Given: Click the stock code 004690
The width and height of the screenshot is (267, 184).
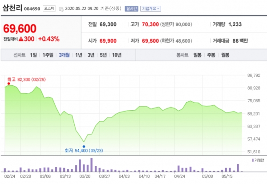Looking at the screenshot, I should pos(32,9).
